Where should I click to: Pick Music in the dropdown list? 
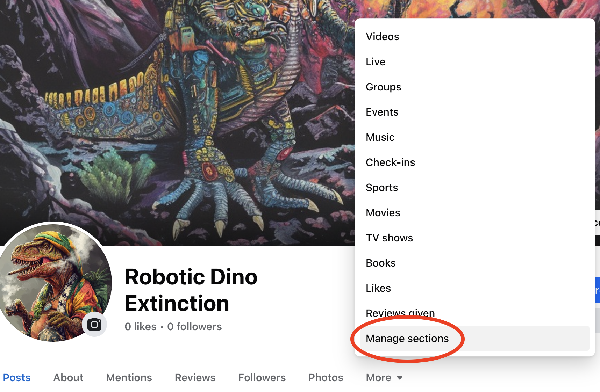(380, 137)
